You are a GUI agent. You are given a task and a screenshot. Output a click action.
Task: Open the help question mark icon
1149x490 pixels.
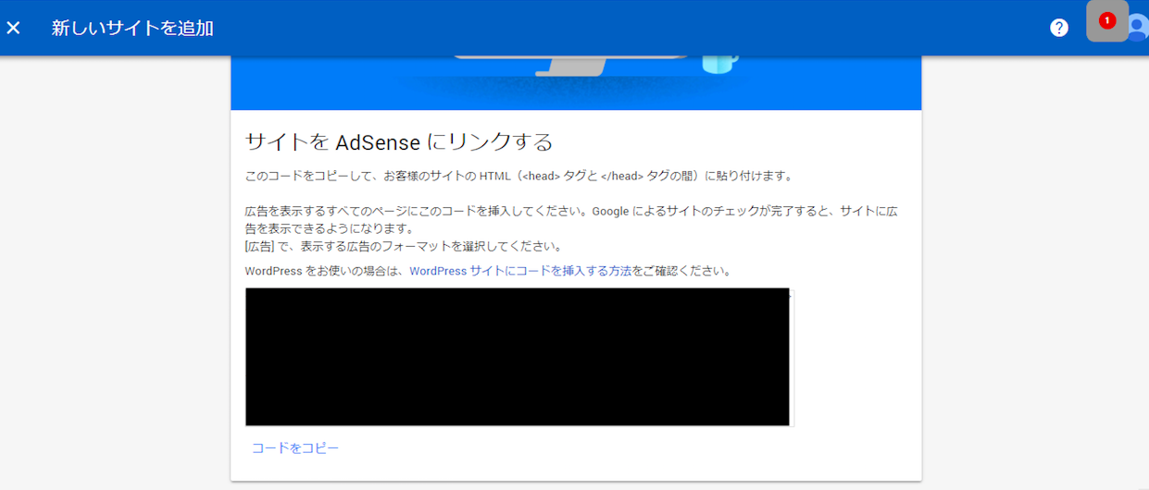tap(1059, 28)
